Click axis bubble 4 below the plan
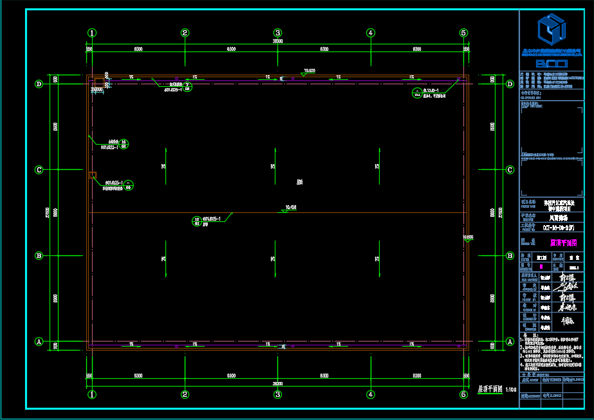The width and height of the screenshot is (594, 420). (371, 395)
